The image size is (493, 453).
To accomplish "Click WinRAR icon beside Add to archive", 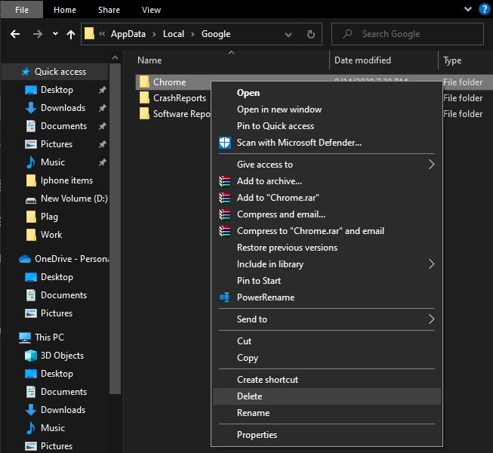I will pyautogui.click(x=225, y=181).
